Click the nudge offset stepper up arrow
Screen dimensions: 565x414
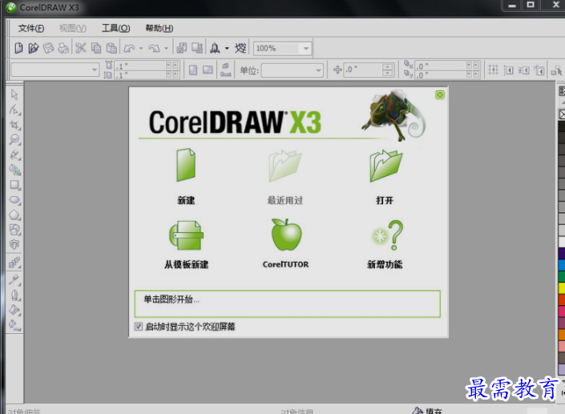pyautogui.click(x=387, y=66)
